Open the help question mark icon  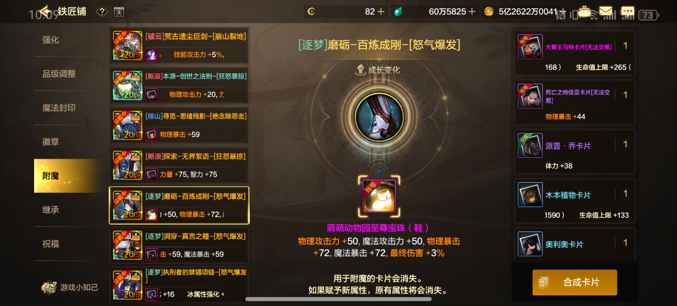[x=102, y=12]
